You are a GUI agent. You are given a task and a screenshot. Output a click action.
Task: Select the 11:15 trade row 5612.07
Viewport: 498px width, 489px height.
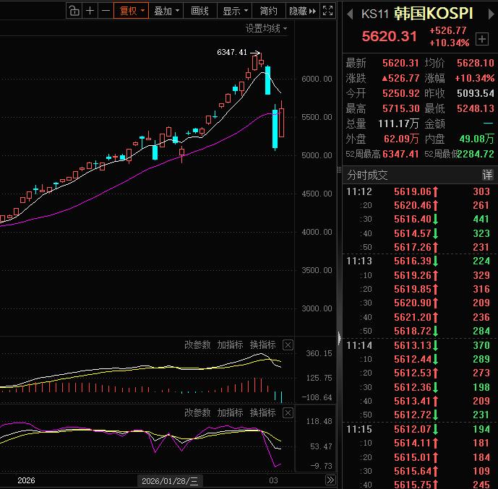[420, 429]
